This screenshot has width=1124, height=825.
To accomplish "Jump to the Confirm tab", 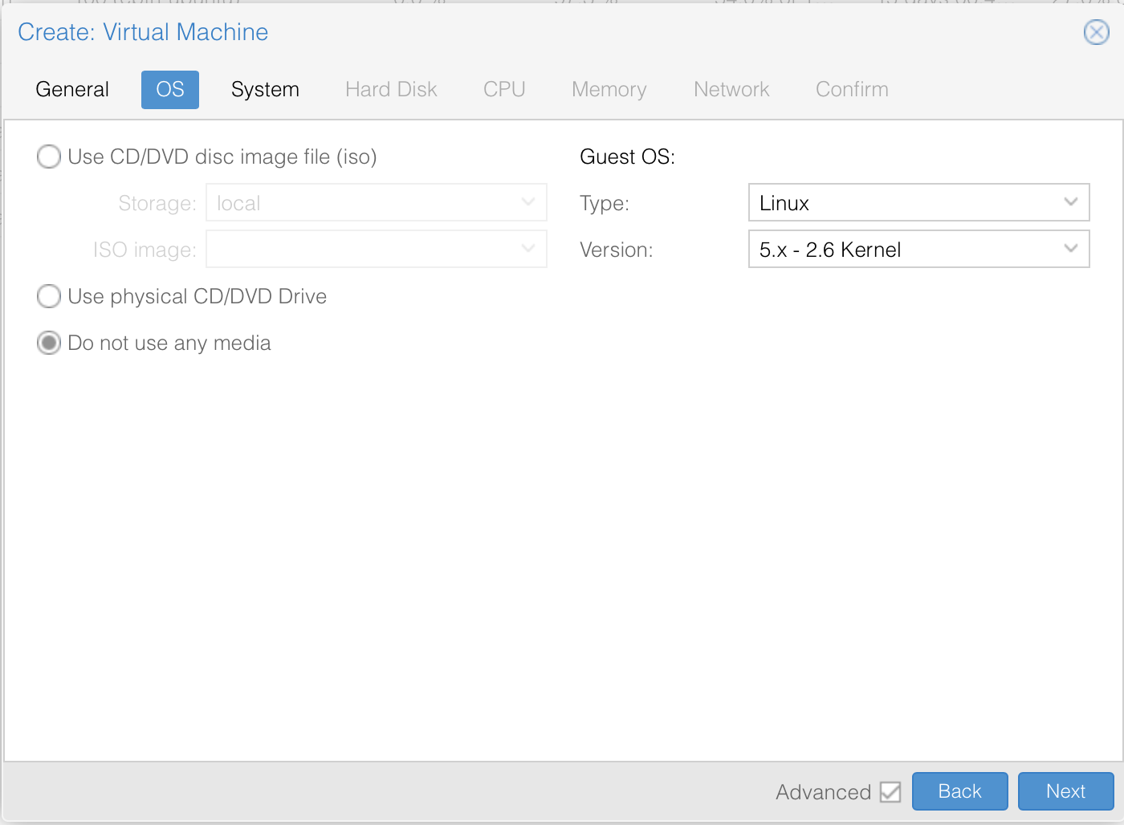I will pos(852,89).
